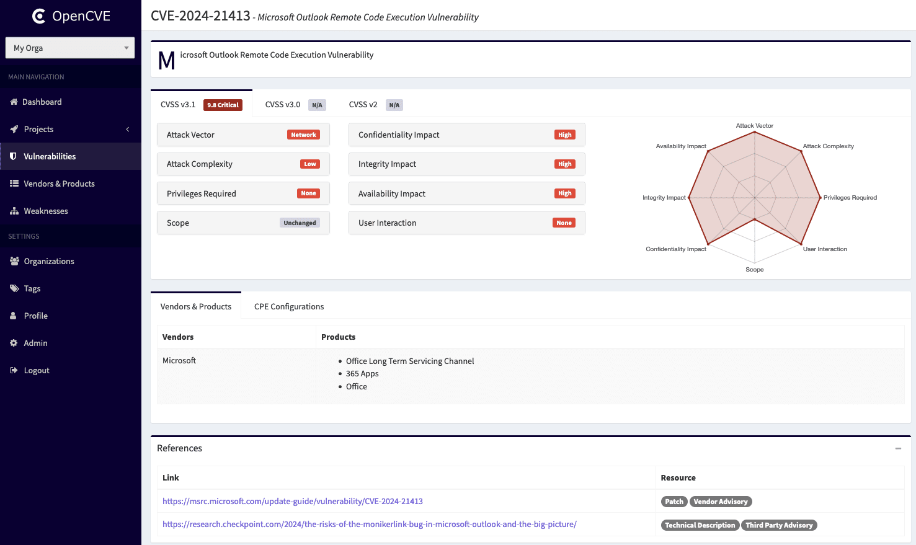
Task: Open Dashboard via the home icon
Action: point(14,102)
